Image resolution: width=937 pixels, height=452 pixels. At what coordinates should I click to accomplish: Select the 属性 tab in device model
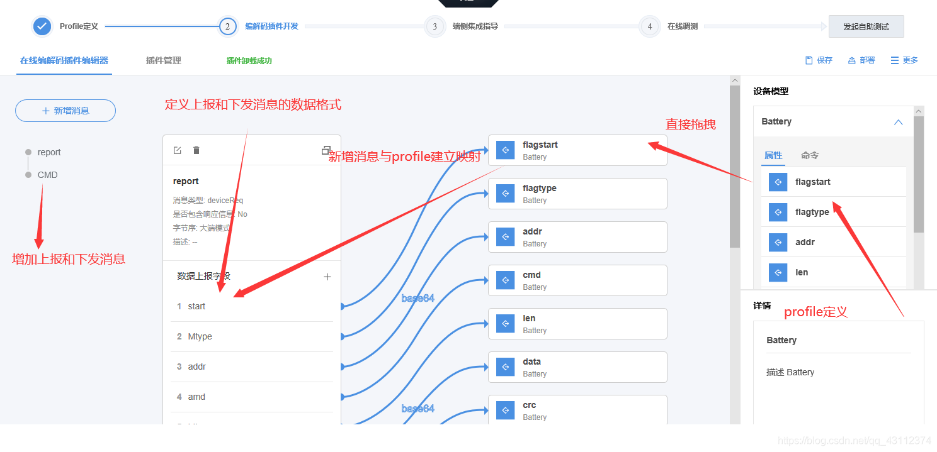[773, 155]
